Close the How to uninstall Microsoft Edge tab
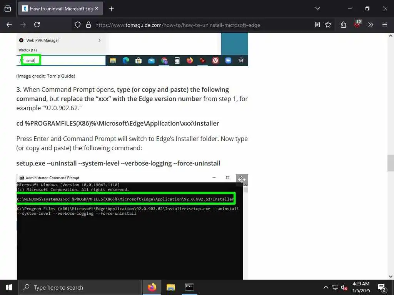The image size is (394, 295). click(x=97, y=8)
